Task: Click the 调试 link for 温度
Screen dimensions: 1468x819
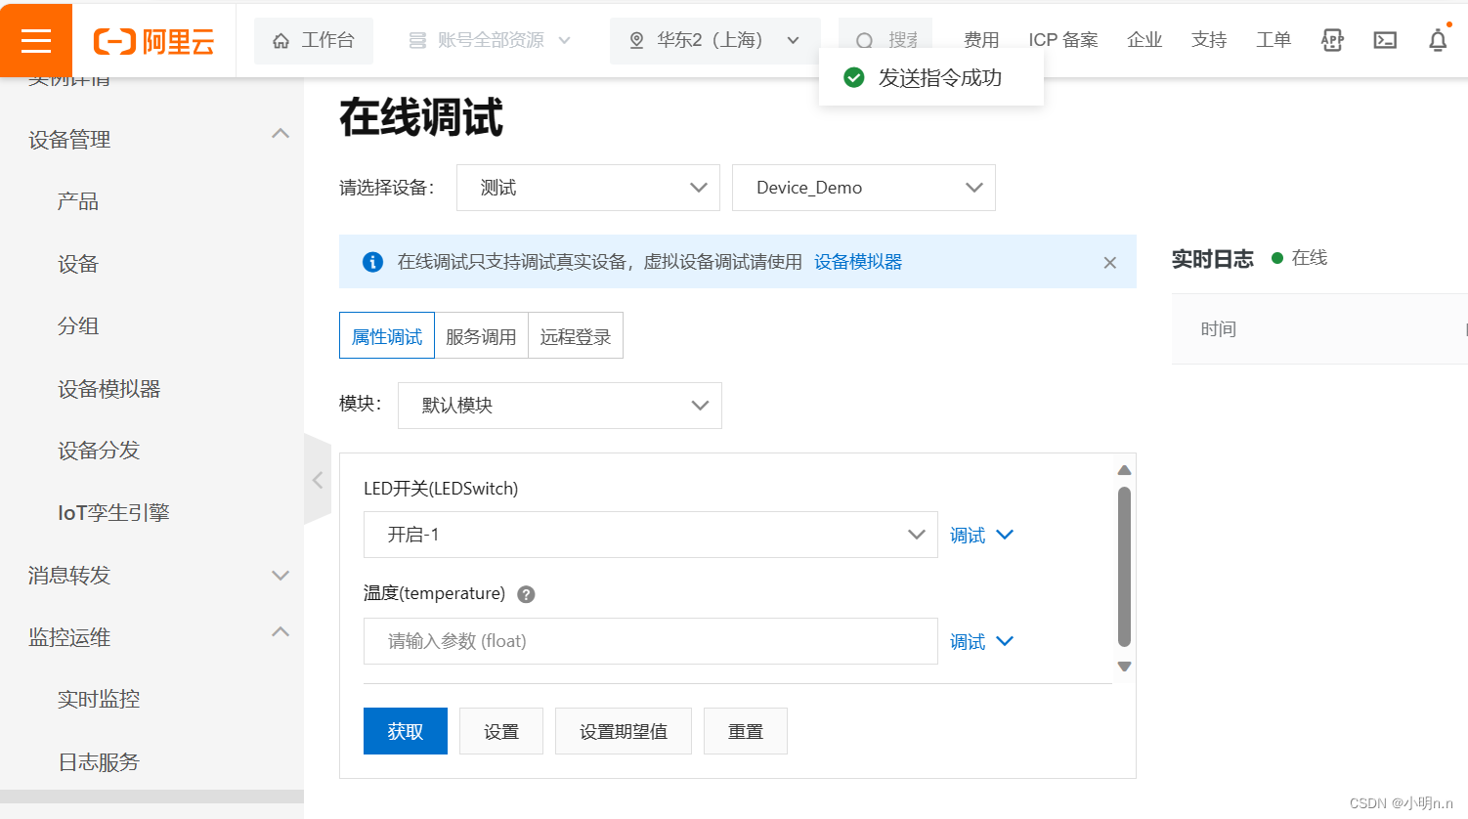Action: 968,641
